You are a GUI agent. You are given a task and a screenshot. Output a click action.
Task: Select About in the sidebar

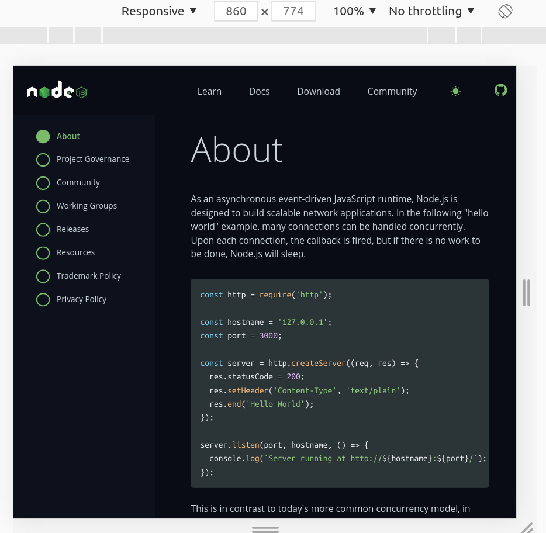[x=68, y=136]
